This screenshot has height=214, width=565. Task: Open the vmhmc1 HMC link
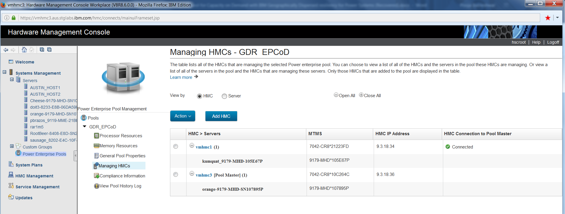click(204, 147)
